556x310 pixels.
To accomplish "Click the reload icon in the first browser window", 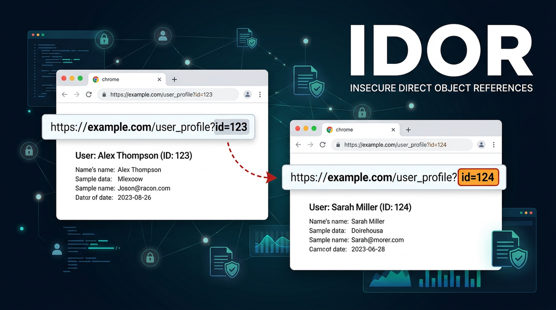I will click(x=88, y=94).
